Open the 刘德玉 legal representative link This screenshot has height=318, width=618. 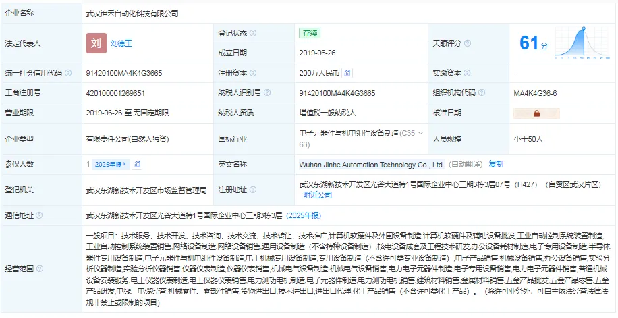coord(121,43)
